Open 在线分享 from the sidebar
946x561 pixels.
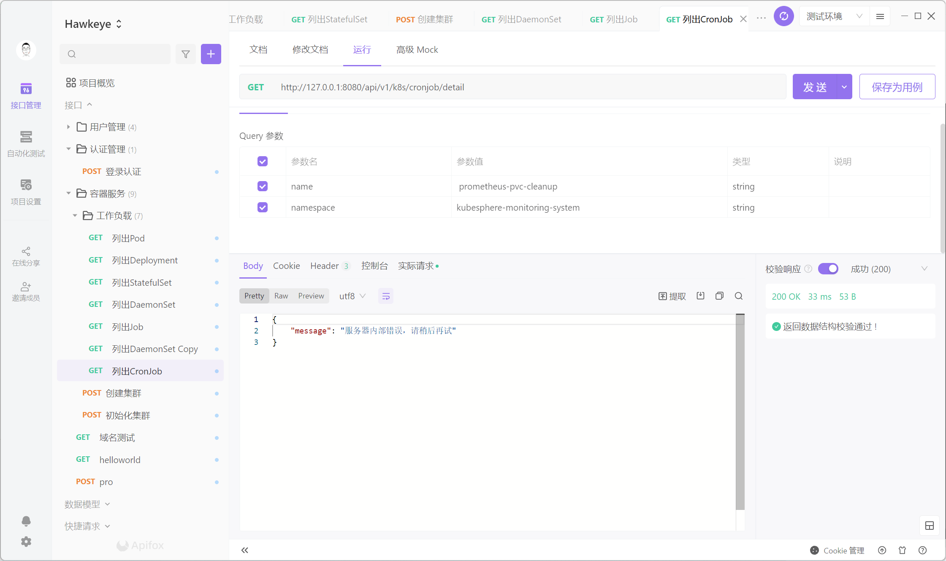point(26,257)
